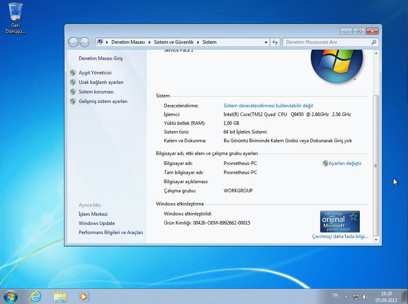Select the Sistem breadcrumb
This screenshot has height=304, width=408.
(209, 42)
